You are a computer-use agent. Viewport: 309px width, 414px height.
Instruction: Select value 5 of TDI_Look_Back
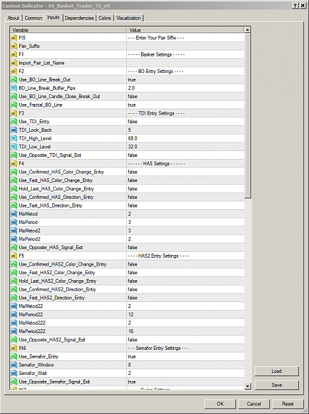coord(130,130)
